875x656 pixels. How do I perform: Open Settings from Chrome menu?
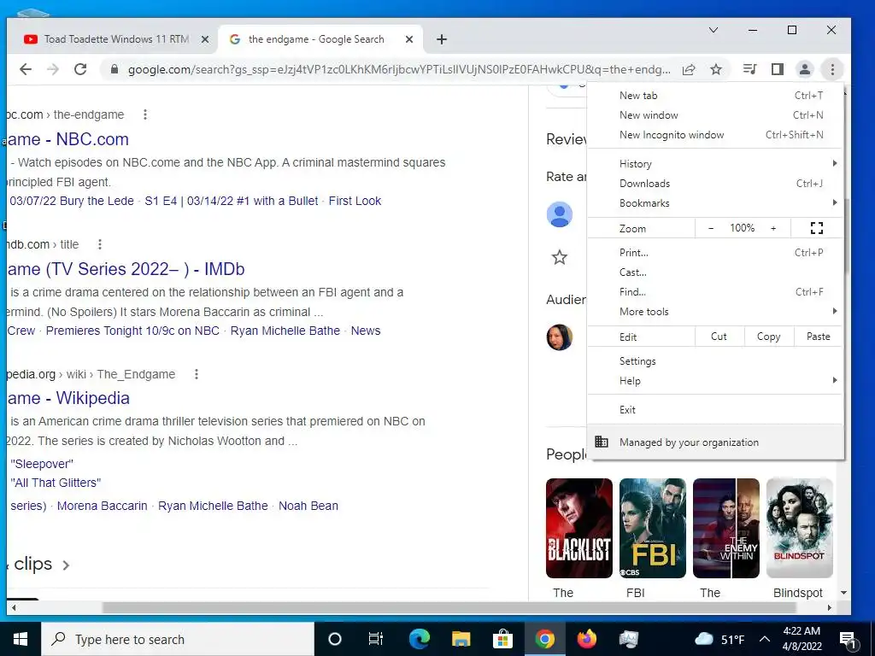pos(714,361)
